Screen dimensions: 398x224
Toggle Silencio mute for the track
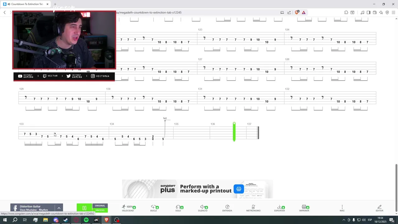click(203, 208)
